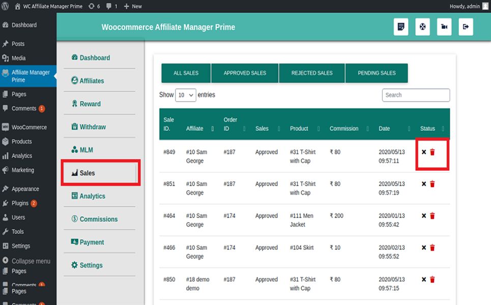
Task: Open the entries per page dropdown
Action: pos(185,95)
